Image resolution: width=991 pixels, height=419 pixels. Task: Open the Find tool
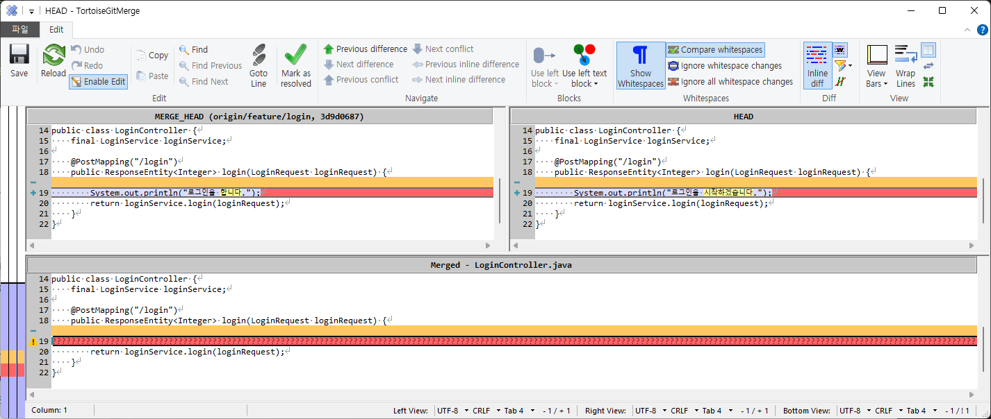(193, 50)
